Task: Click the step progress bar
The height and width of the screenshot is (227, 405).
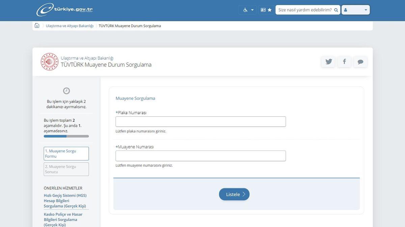Action: pyautogui.click(x=66, y=136)
